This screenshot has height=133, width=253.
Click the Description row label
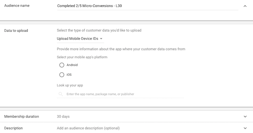(x=13, y=128)
